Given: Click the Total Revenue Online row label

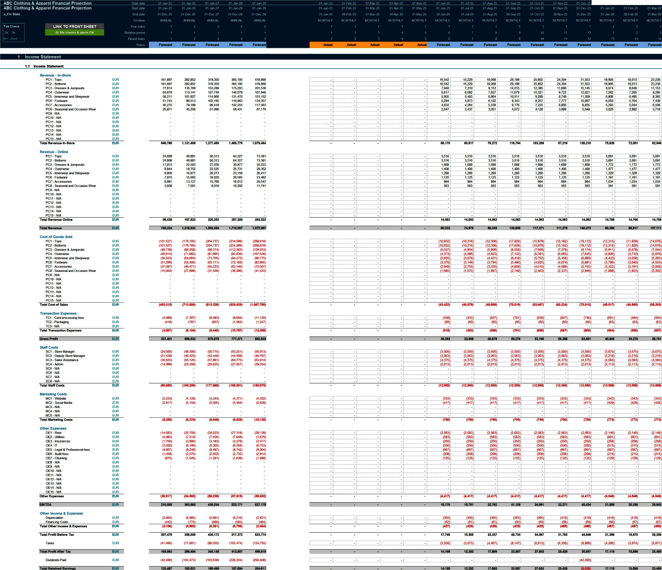Looking at the screenshot, I should (56, 220).
